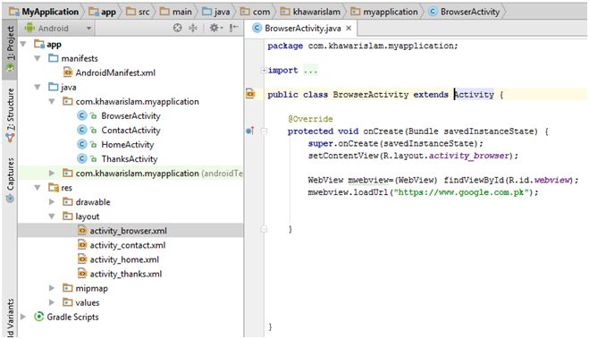Hide the project tool window via the hide icon

coord(234,28)
